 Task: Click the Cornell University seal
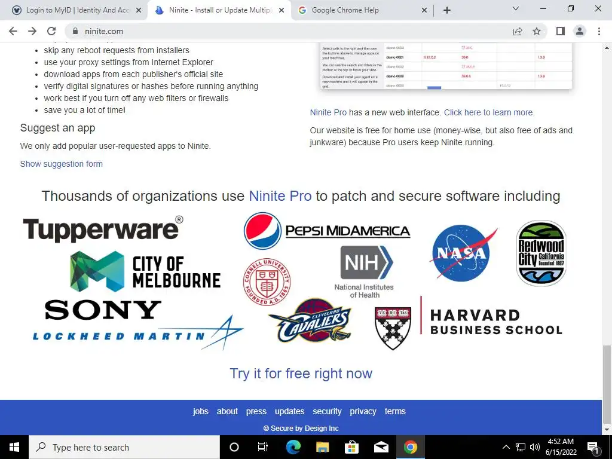coord(267,282)
